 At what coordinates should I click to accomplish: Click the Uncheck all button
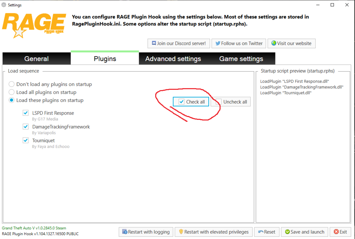[x=231, y=102]
